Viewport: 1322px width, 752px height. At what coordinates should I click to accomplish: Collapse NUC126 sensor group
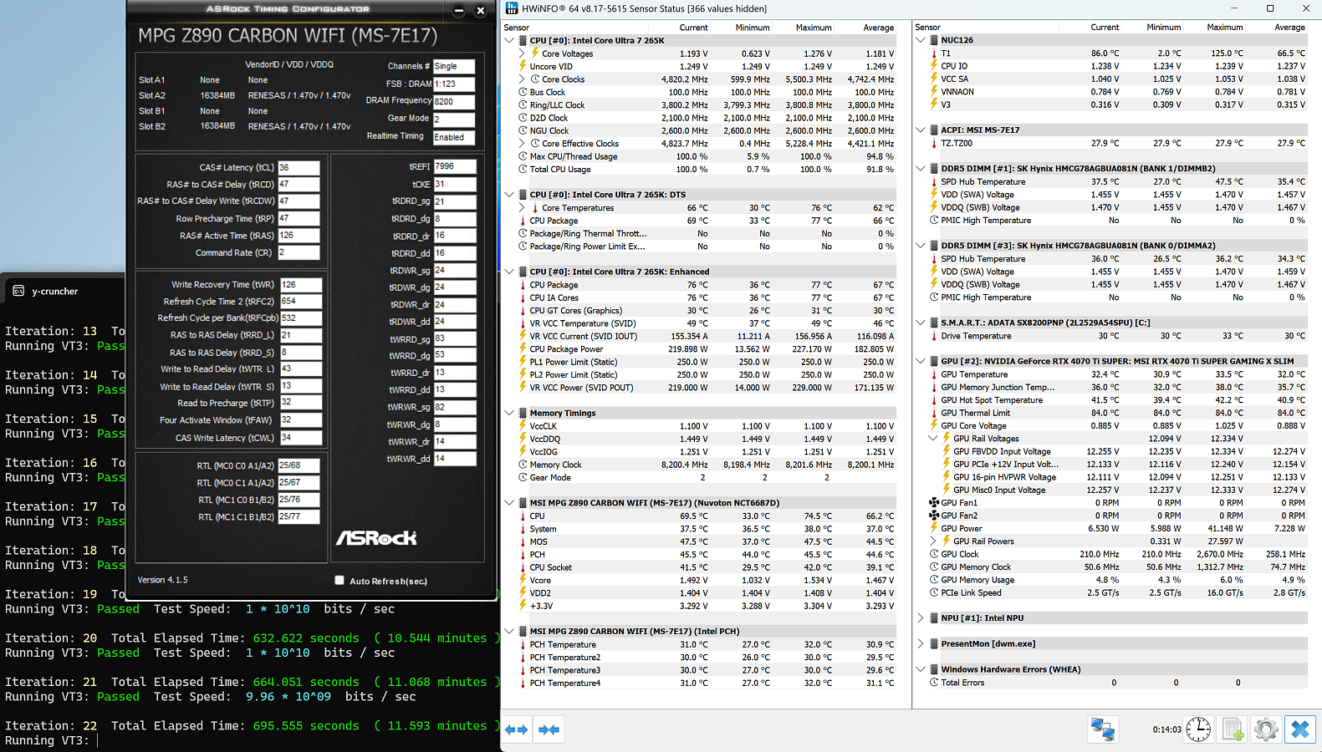tap(921, 40)
